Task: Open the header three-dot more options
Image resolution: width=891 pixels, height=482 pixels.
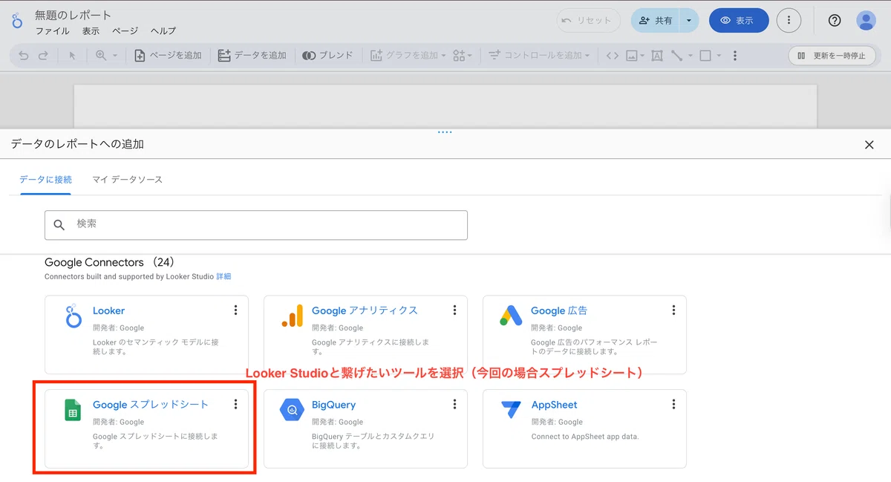Action: (x=789, y=21)
